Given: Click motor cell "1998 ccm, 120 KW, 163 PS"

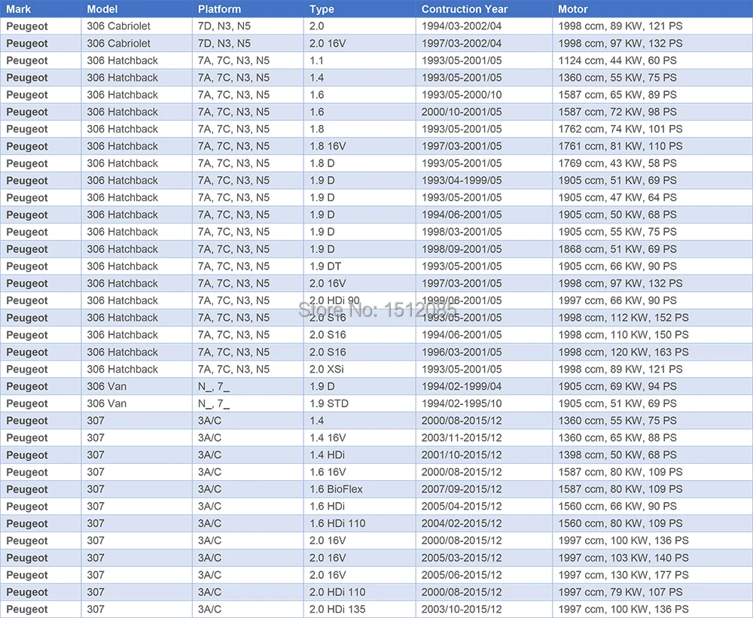Looking at the screenshot, I should [653, 352].
